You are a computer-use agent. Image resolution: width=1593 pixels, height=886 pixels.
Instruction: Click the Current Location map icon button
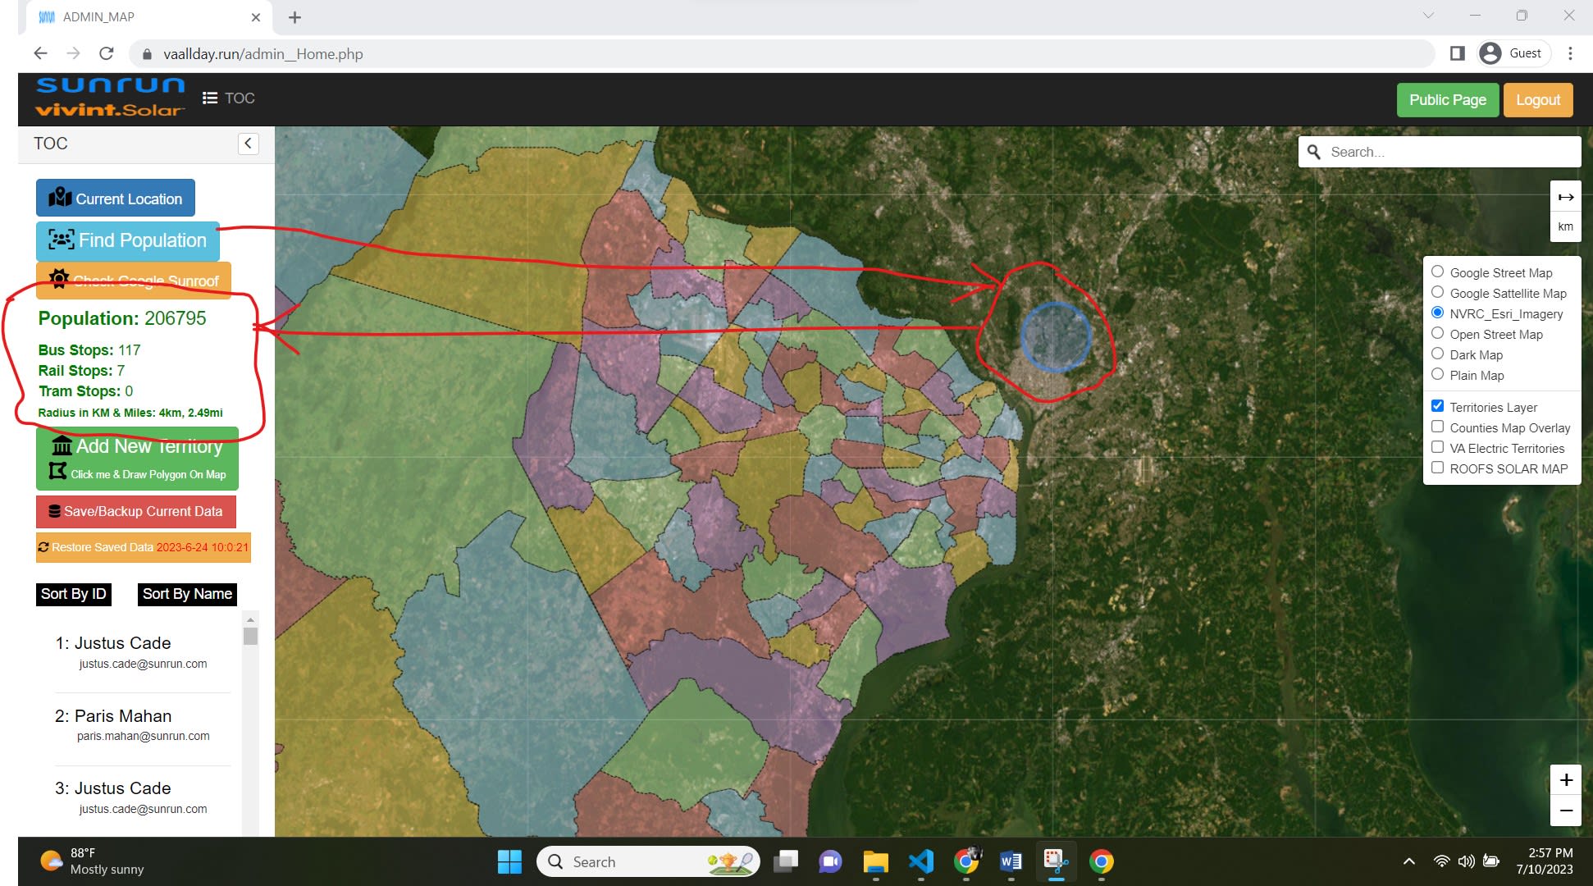click(115, 199)
